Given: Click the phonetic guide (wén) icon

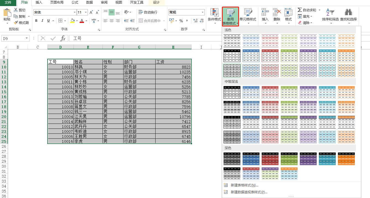Looking at the screenshot, I should pyautogui.click(x=94, y=21).
